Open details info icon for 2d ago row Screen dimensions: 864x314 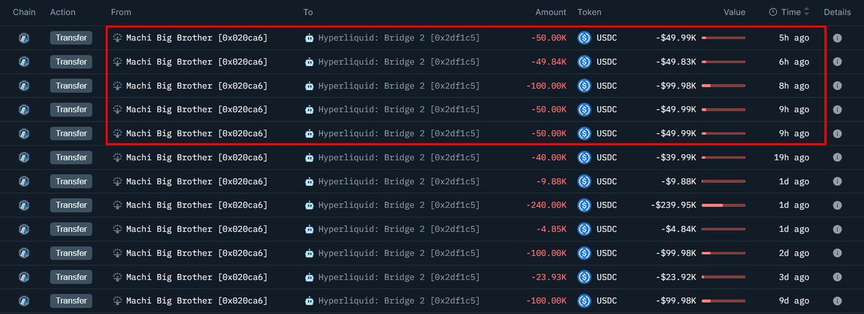pos(837,253)
